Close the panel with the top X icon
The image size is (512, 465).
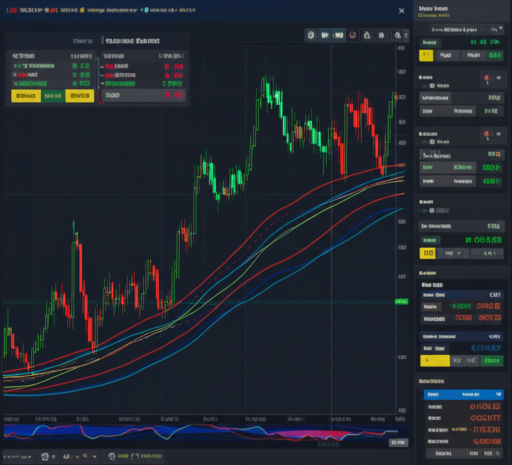401,10
